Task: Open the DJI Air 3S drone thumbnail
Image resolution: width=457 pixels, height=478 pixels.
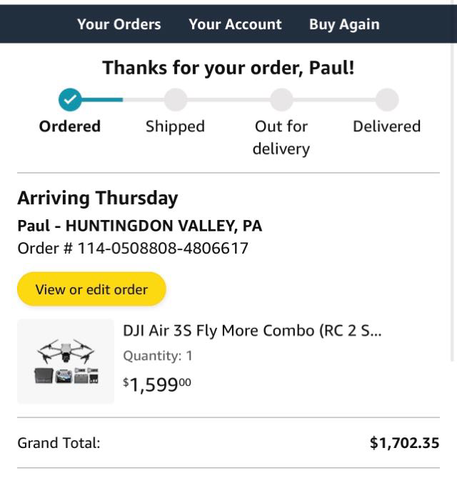Action: tap(66, 362)
